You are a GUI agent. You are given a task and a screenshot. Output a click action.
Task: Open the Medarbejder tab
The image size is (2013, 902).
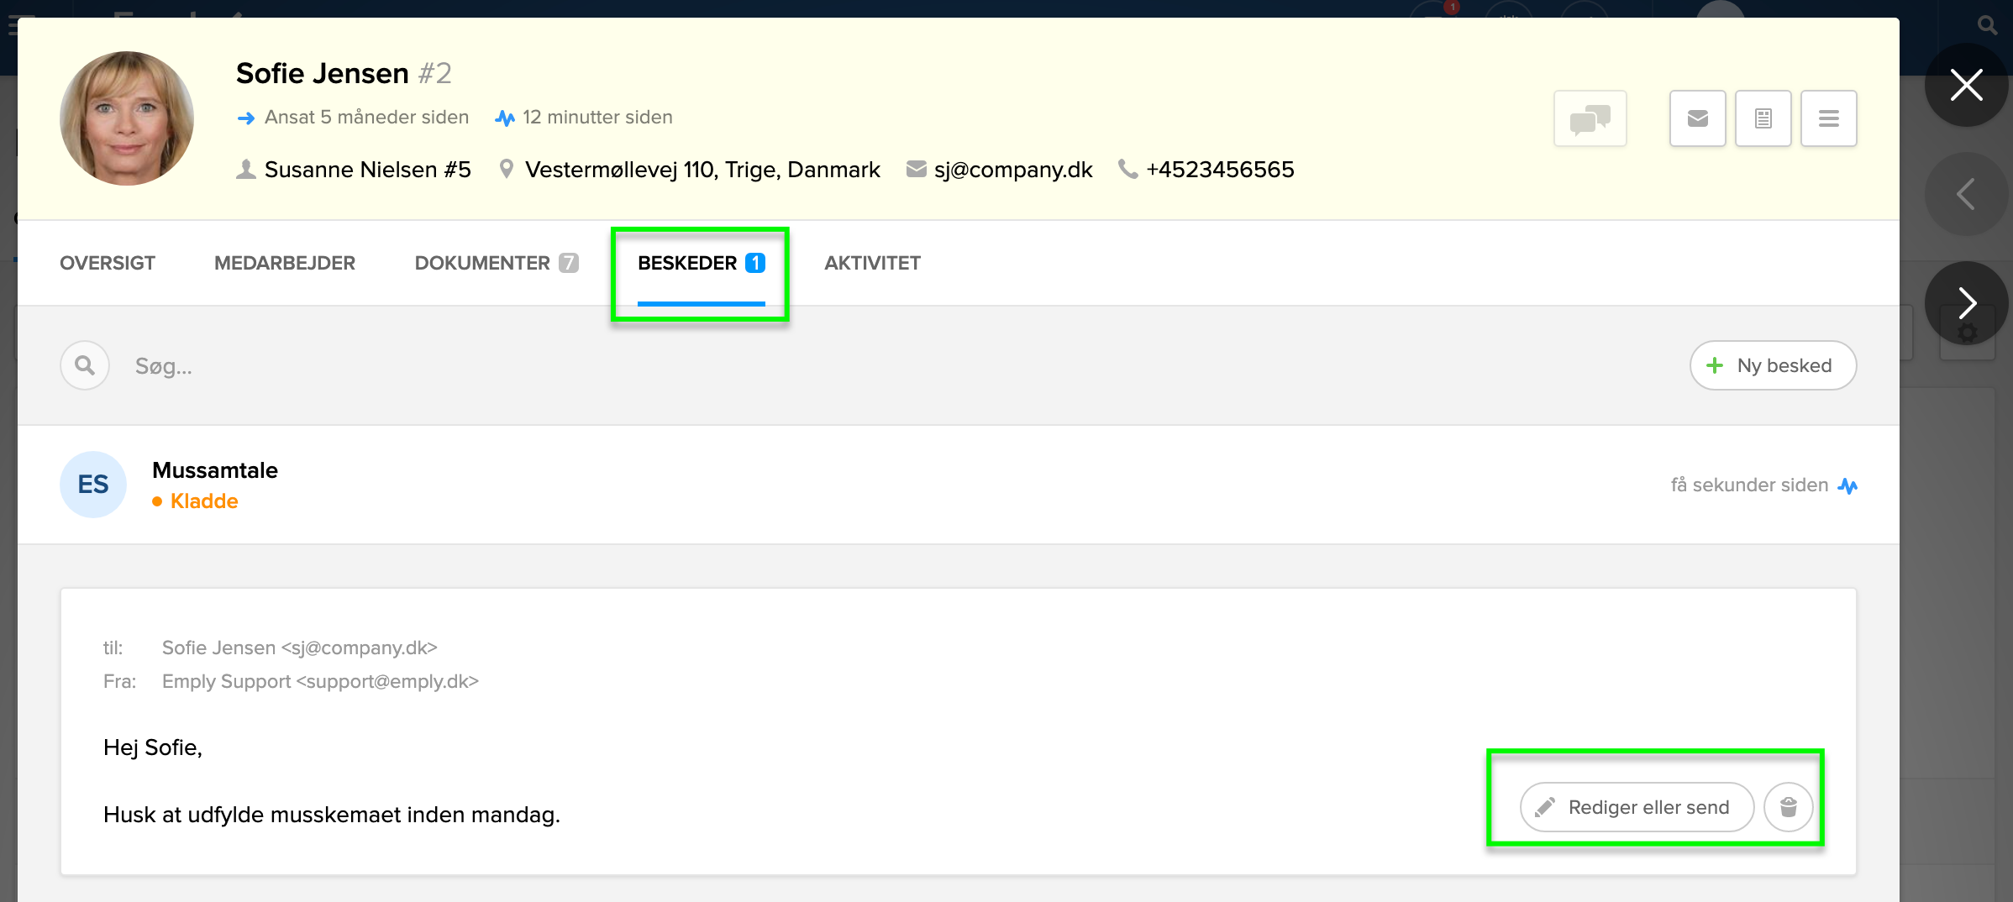pyautogui.click(x=285, y=263)
